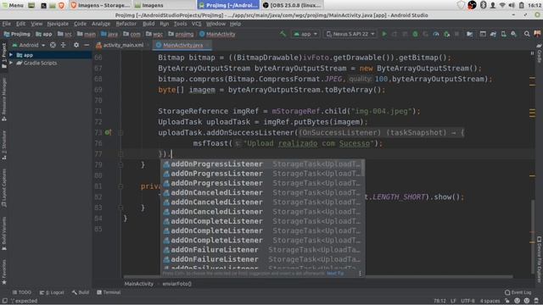Image resolution: width=543 pixels, height=305 pixels.
Task: Open the Terminal tool window button
Action: click(x=109, y=292)
